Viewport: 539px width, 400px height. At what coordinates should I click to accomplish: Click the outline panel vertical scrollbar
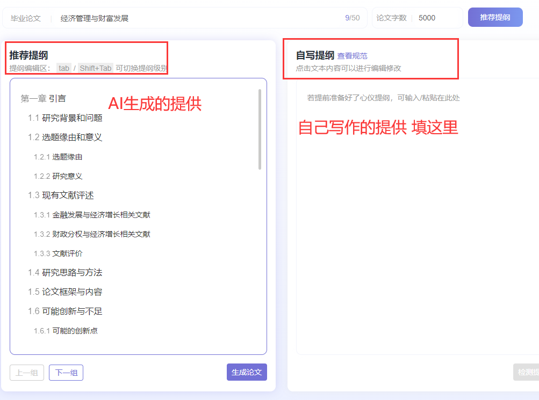pyautogui.click(x=260, y=129)
